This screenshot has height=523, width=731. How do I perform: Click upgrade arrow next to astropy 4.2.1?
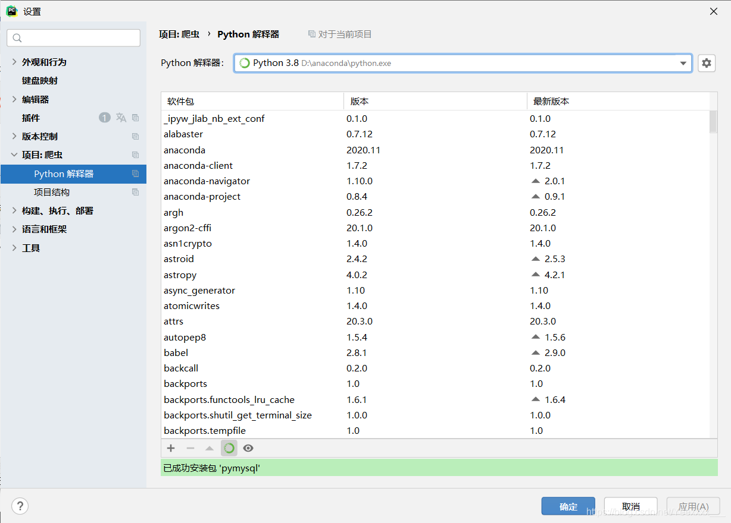pyautogui.click(x=535, y=275)
